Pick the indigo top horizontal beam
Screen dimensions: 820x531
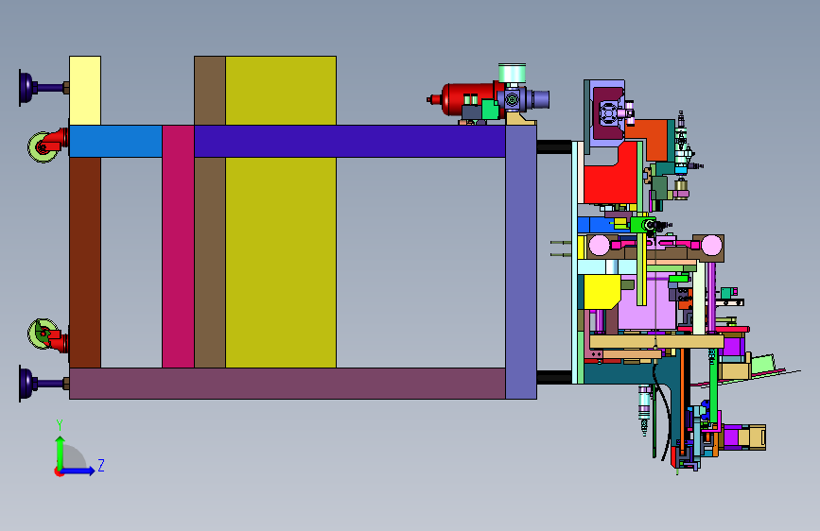[349, 141]
